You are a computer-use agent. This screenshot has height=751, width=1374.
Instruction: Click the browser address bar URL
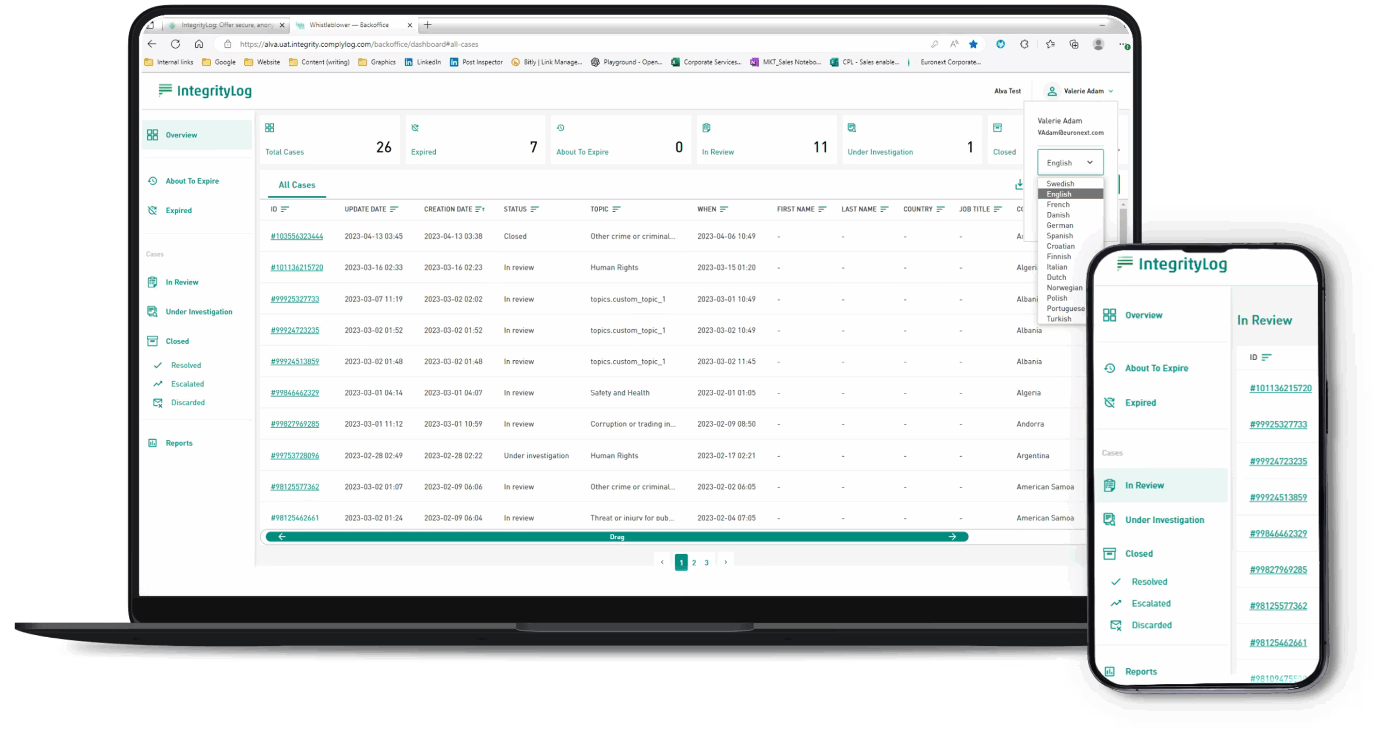pyautogui.click(x=359, y=44)
